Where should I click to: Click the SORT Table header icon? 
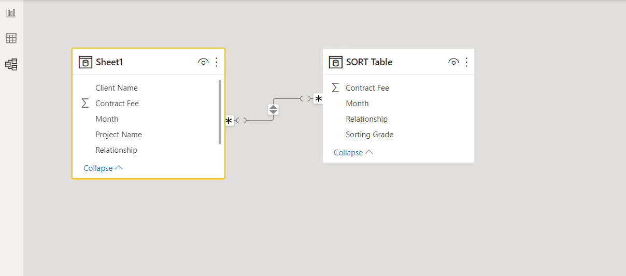tap(336, 62)
